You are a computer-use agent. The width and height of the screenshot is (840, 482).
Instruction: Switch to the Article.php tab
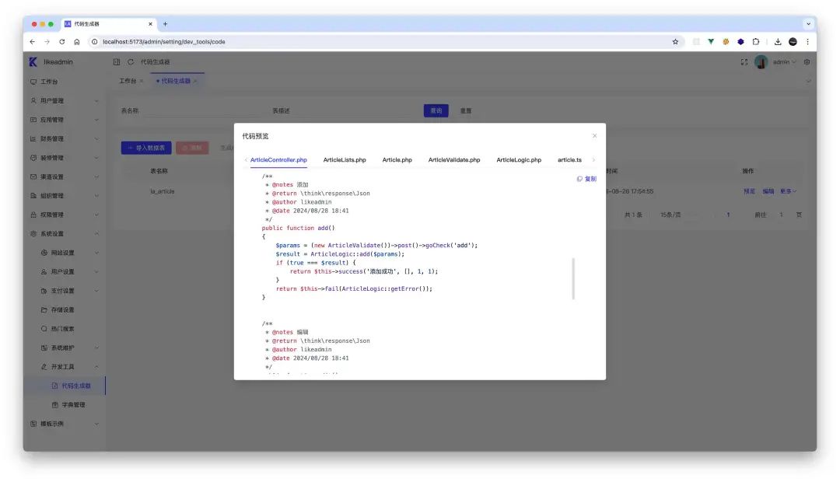[397, 159]
